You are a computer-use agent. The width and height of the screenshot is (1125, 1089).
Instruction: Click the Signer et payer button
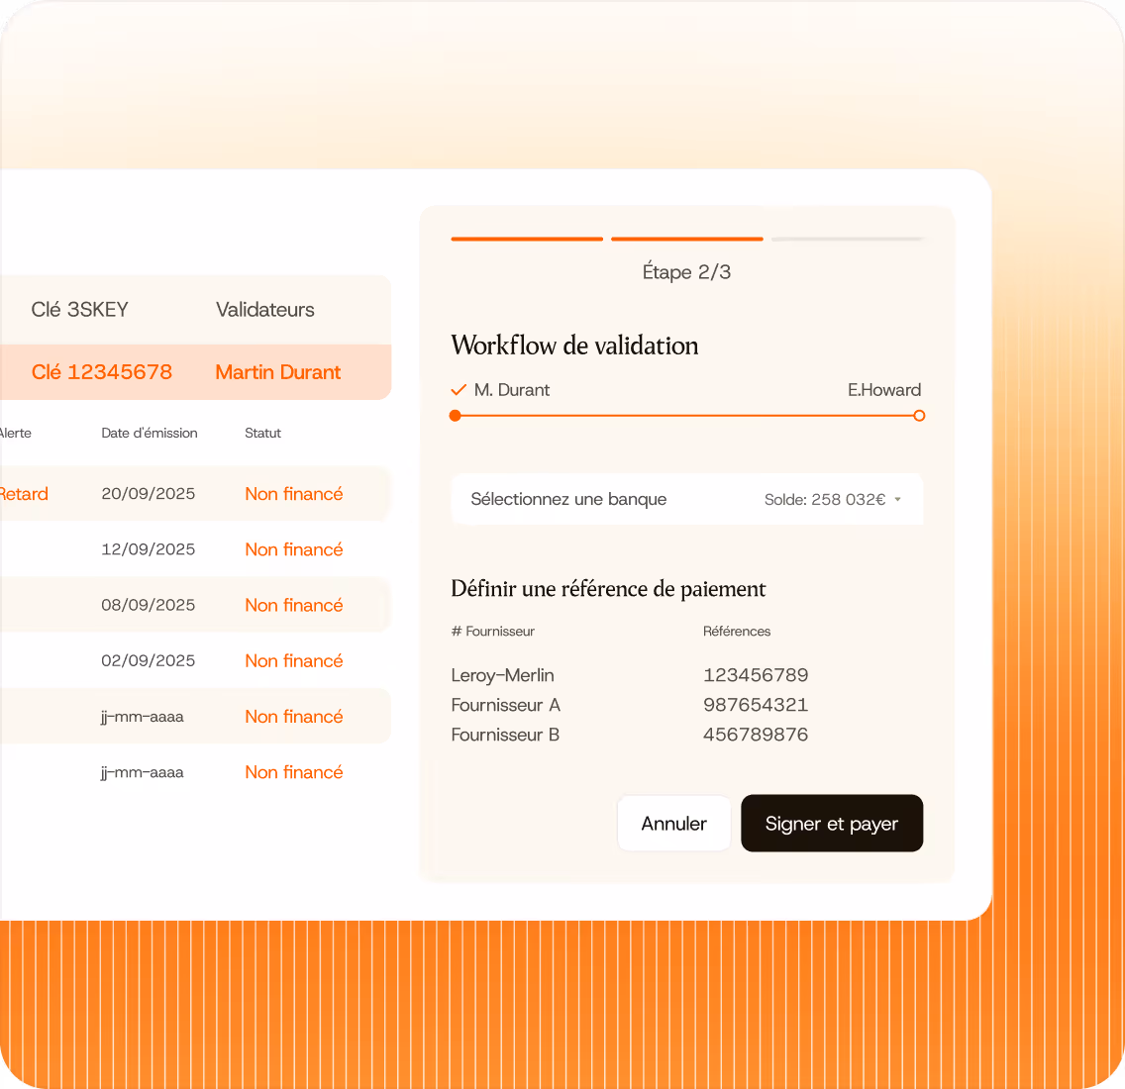[832, 823]
